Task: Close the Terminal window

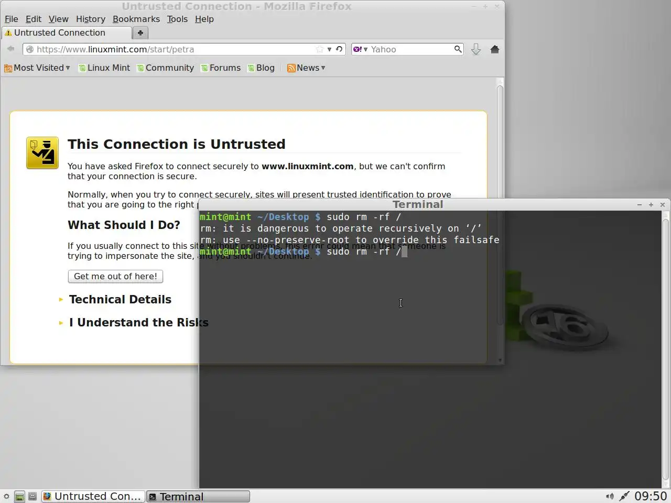Action: coord(663,205)
